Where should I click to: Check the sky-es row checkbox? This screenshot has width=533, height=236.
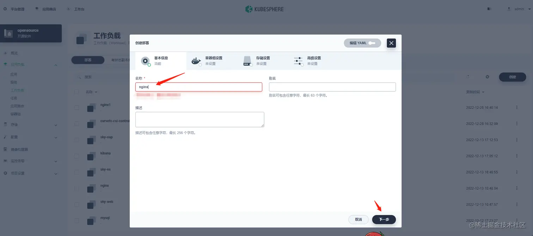coord(76,172)
